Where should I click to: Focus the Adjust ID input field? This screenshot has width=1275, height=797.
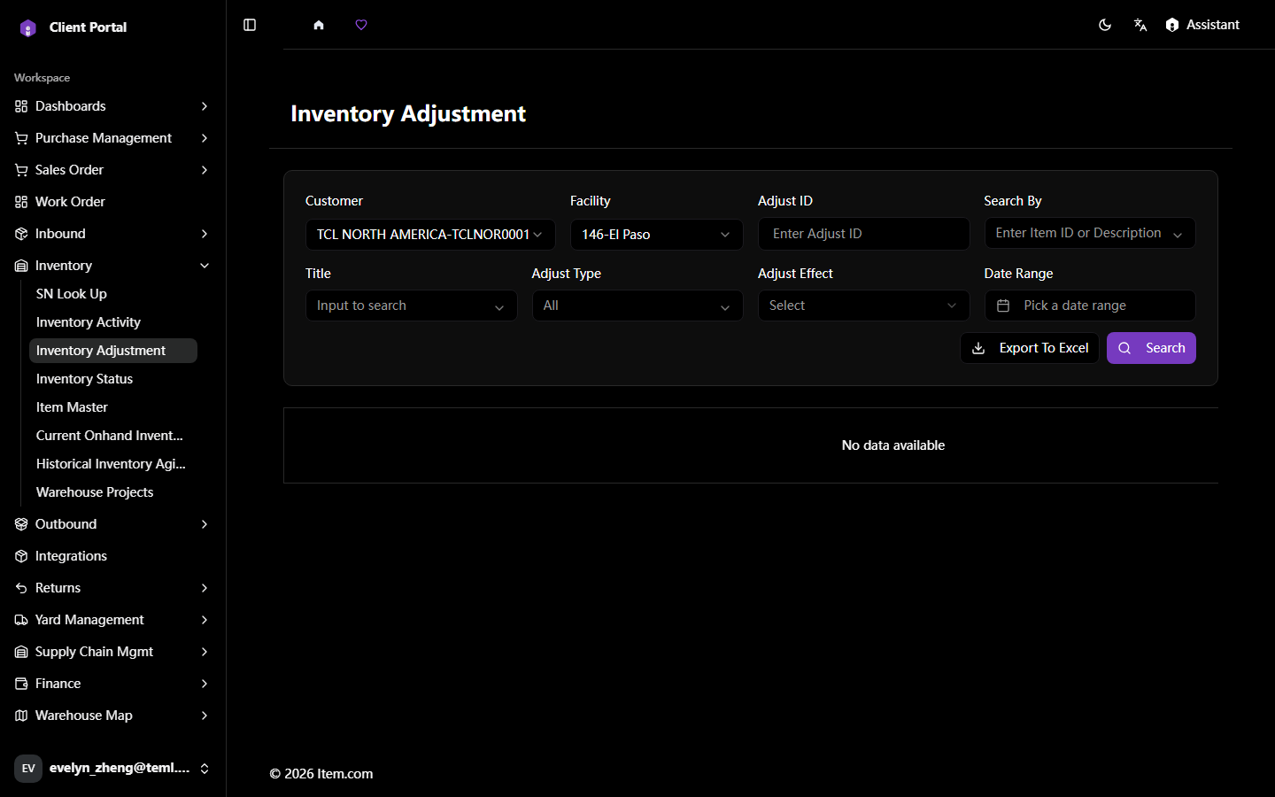pyautogui.click(x=863, y=234)
